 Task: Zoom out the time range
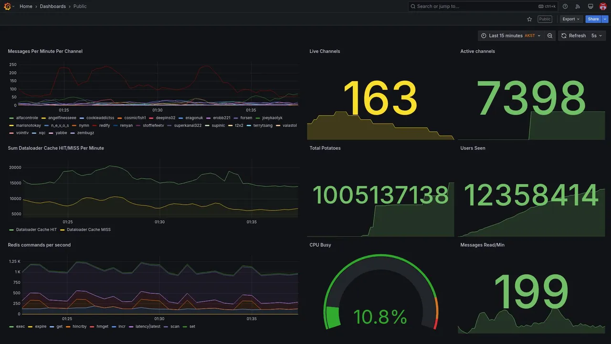550,36
